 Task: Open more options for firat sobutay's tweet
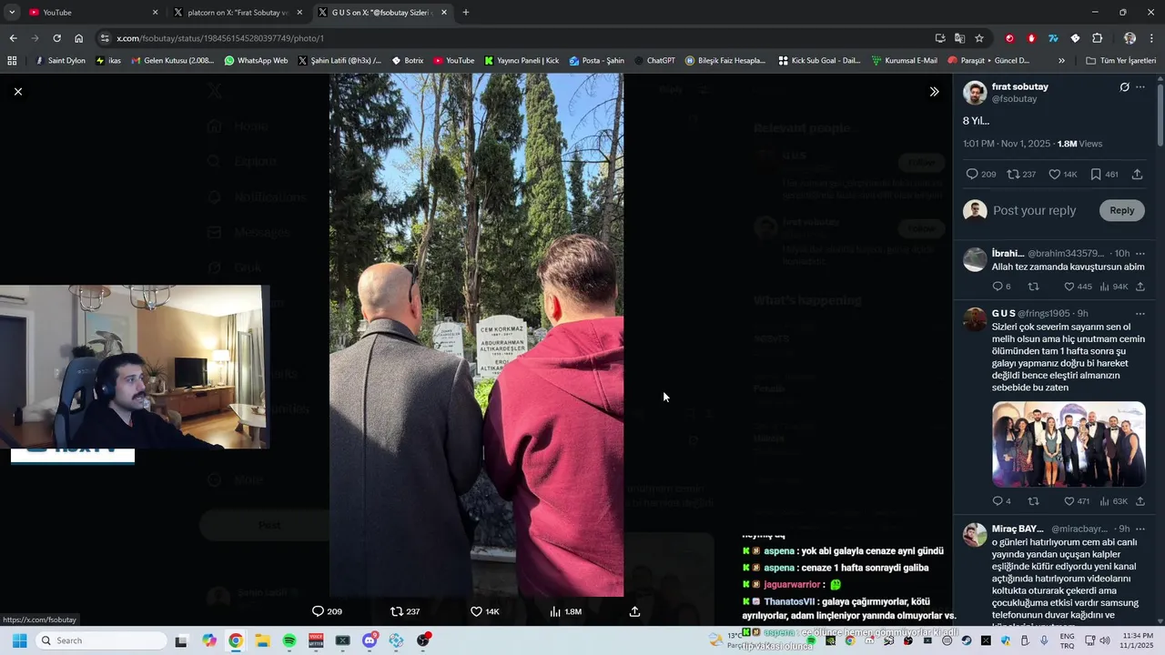pos(1140,87)
